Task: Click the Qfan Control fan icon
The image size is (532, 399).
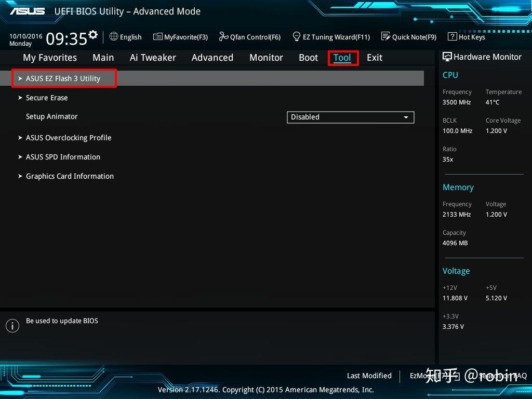Action: 223,36
